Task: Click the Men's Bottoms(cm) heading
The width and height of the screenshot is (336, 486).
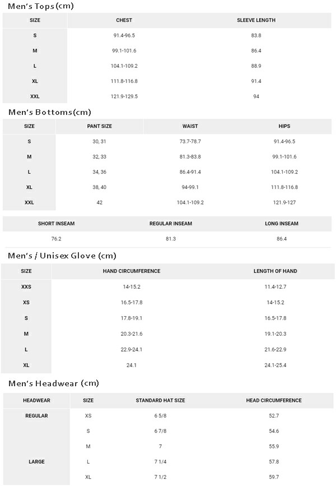Action: tap(49, 112)
